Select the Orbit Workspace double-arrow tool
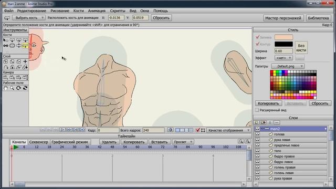 click(25, 88)
